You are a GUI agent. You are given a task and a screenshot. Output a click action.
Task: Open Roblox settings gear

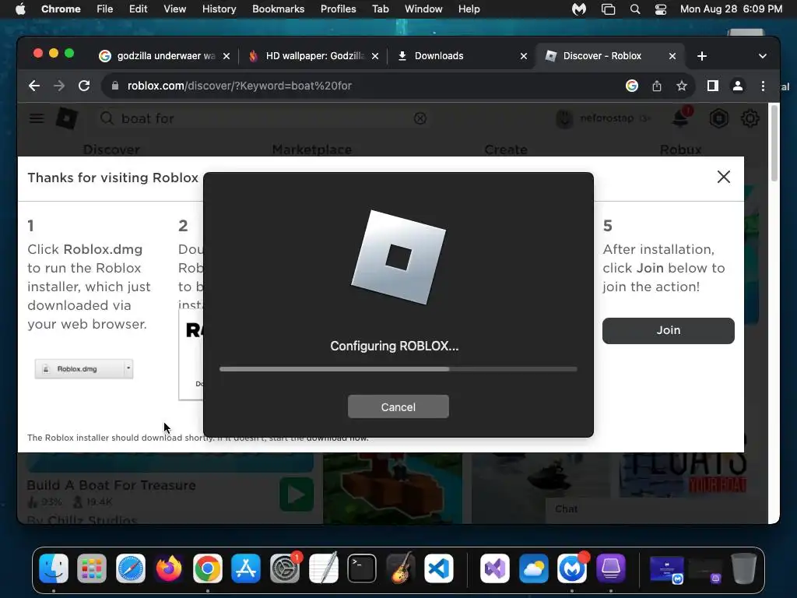[x=750, y=118]
